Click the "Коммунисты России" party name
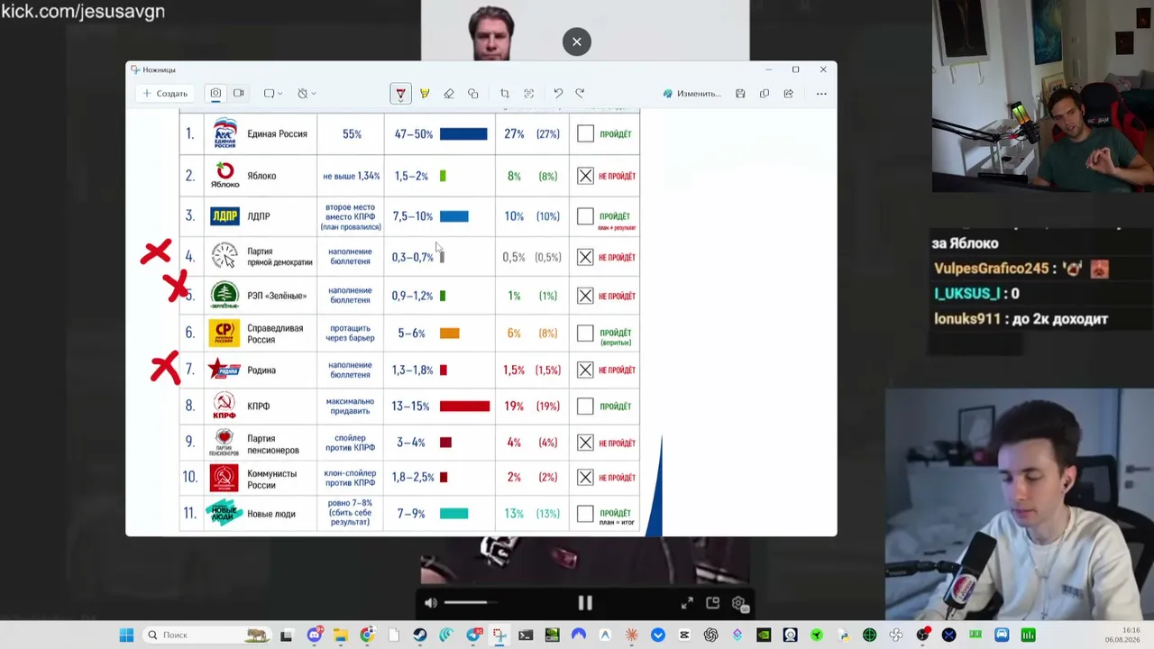1154x649 pixels. coord(272,480)
